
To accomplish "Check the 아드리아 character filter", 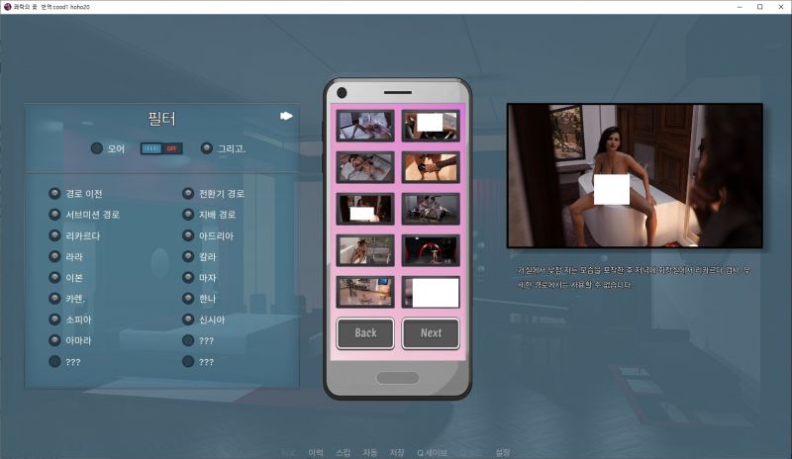I will tap(188, 235).
